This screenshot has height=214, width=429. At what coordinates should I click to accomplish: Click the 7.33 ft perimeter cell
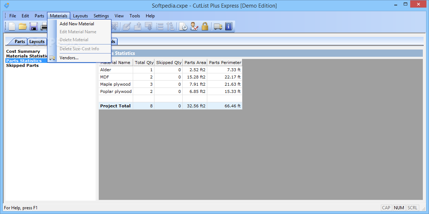click(x=225, y=70)
